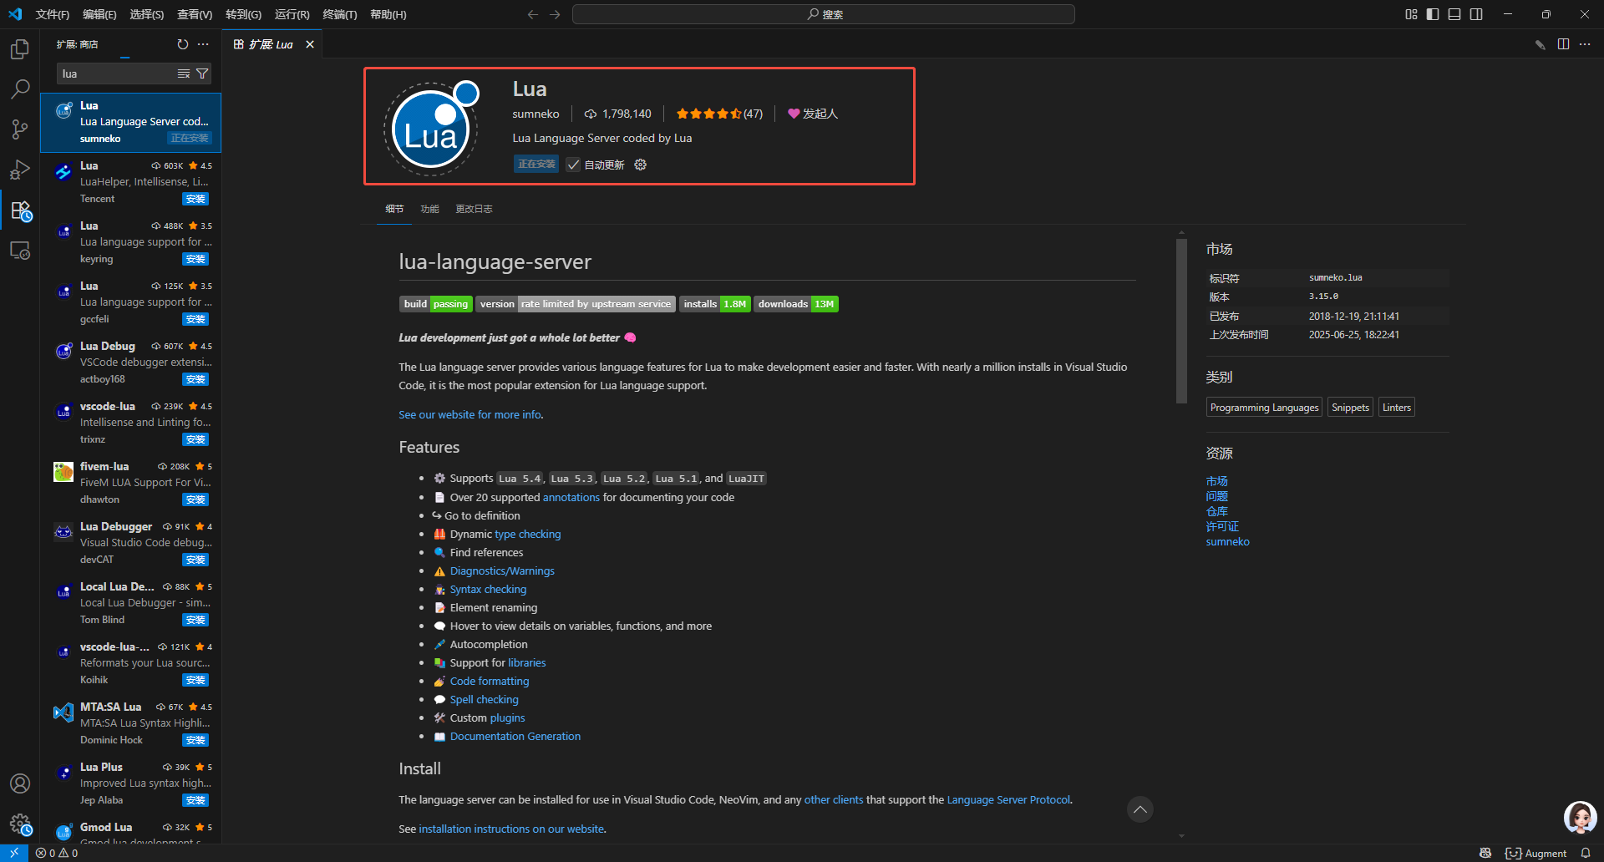Open the 文件(F) menu
The image size is (1604, 862).
click(53, 14)
